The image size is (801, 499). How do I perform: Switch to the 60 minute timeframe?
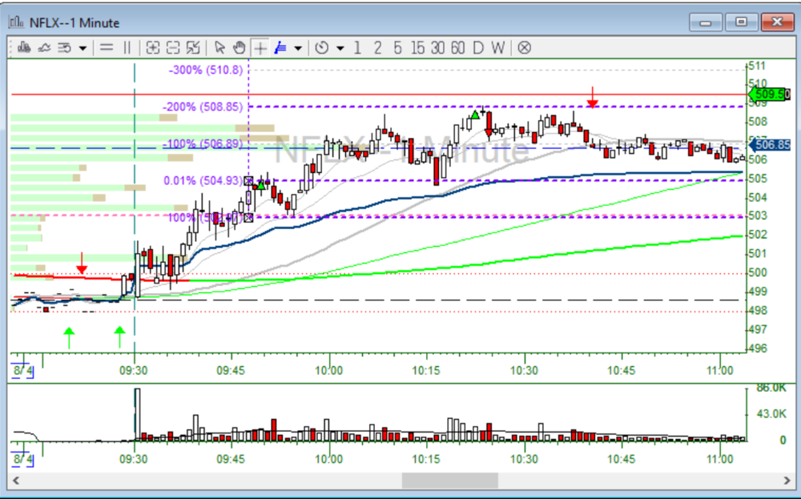tap(457, 48)
